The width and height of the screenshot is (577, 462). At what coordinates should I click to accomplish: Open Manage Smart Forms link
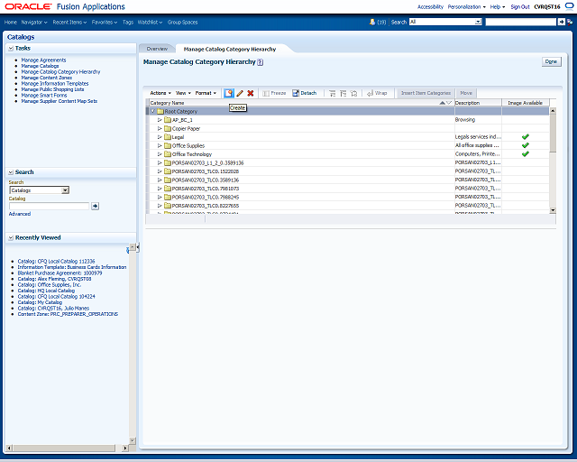[44, 96]
